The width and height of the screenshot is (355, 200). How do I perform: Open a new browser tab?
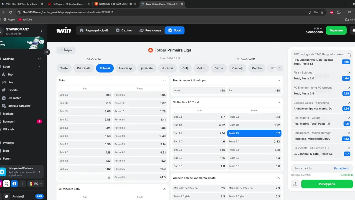pos(189,4)
